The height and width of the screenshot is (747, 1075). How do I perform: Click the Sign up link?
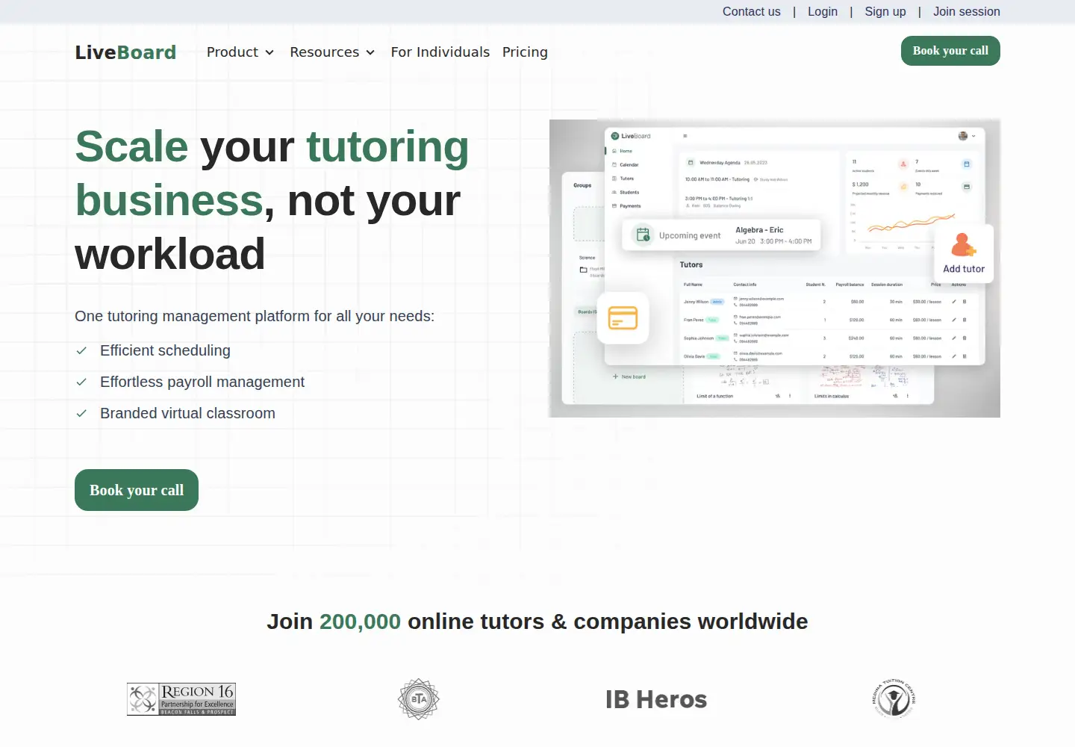(885, 12)
